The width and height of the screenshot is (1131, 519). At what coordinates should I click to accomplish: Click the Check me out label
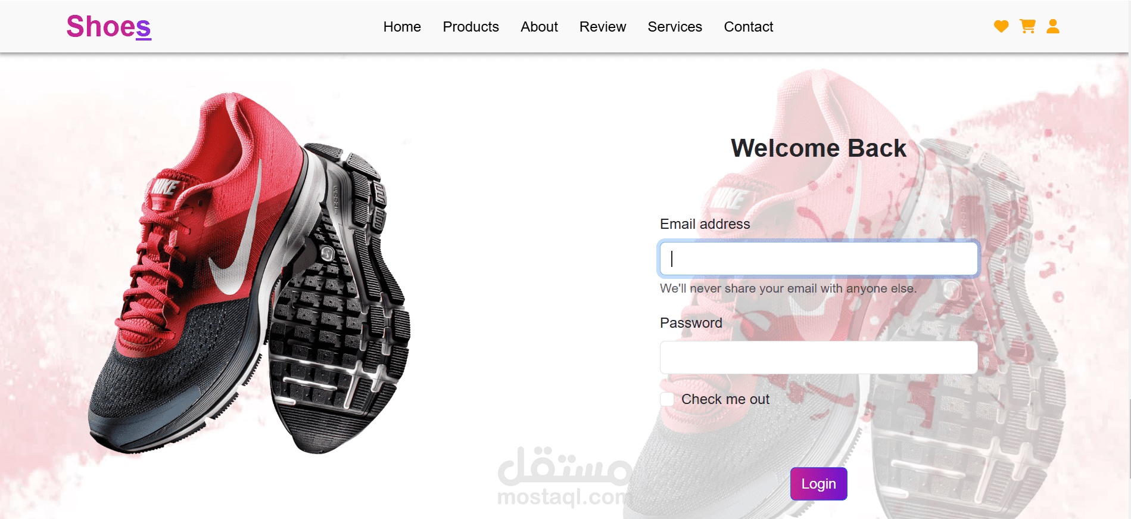tap(725, 399)
